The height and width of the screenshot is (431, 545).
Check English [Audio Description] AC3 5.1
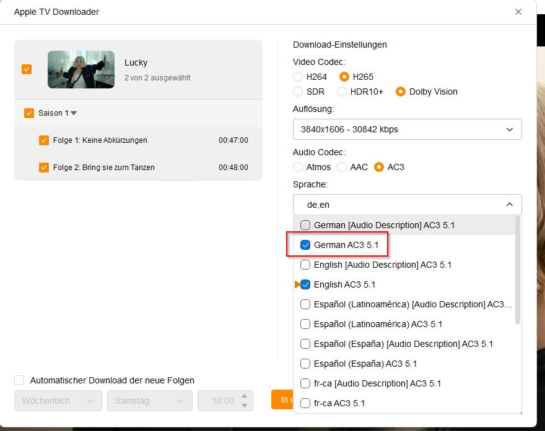305,265
